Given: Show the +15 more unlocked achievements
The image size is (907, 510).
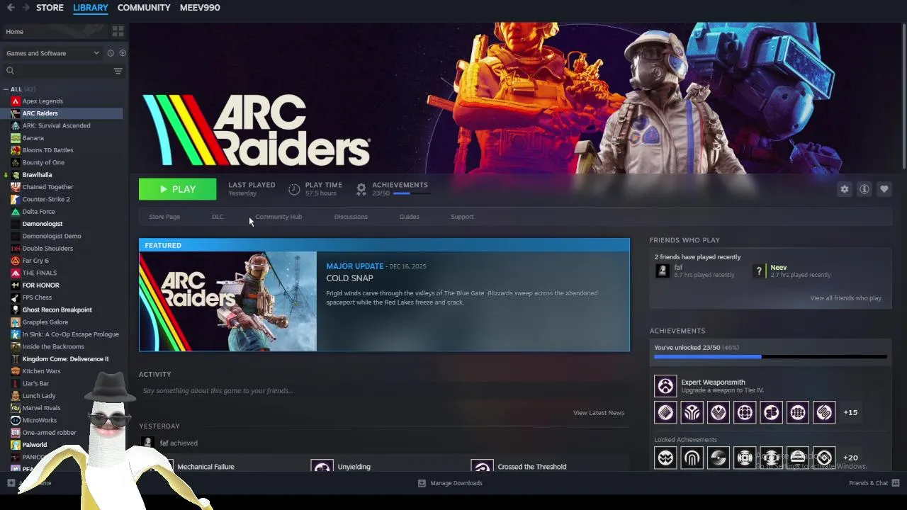Looking at the screenshot, I should click(850, 412).
